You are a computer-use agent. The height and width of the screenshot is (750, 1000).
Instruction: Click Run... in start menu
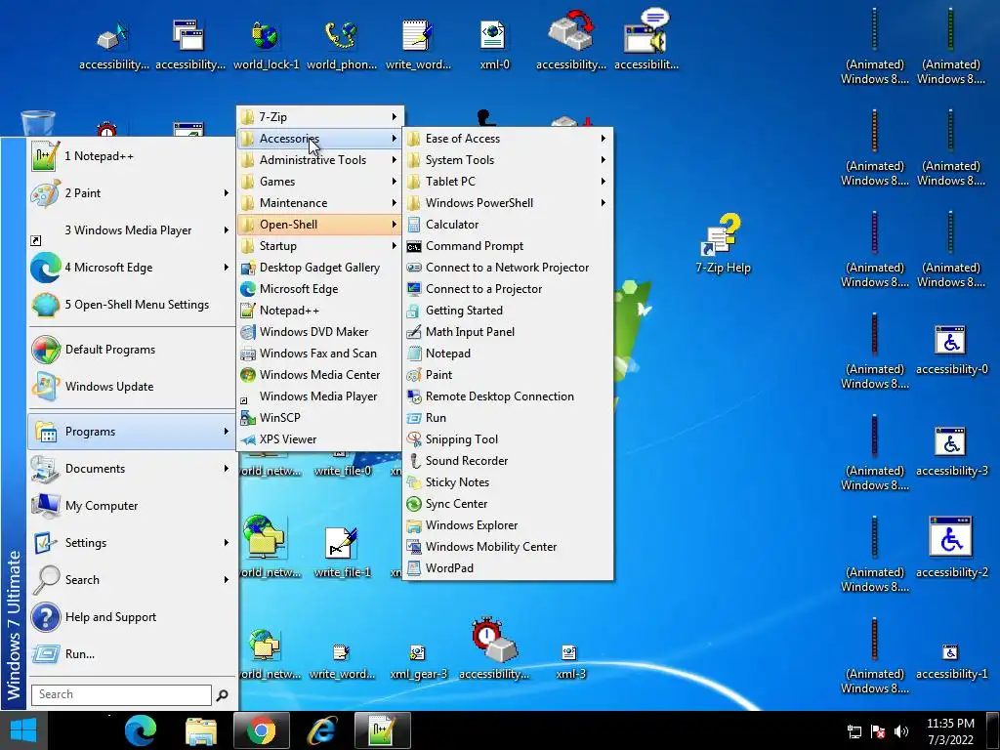pyautogui.click(x=132, y=653)
